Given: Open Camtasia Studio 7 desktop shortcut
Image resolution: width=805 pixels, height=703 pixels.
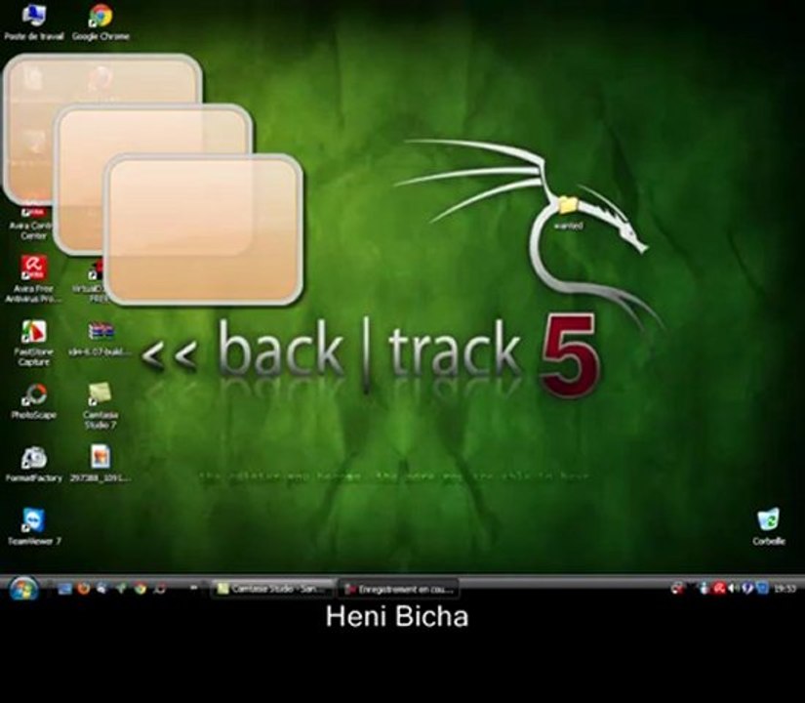Looking at the screenshot, I should [101, 406].
